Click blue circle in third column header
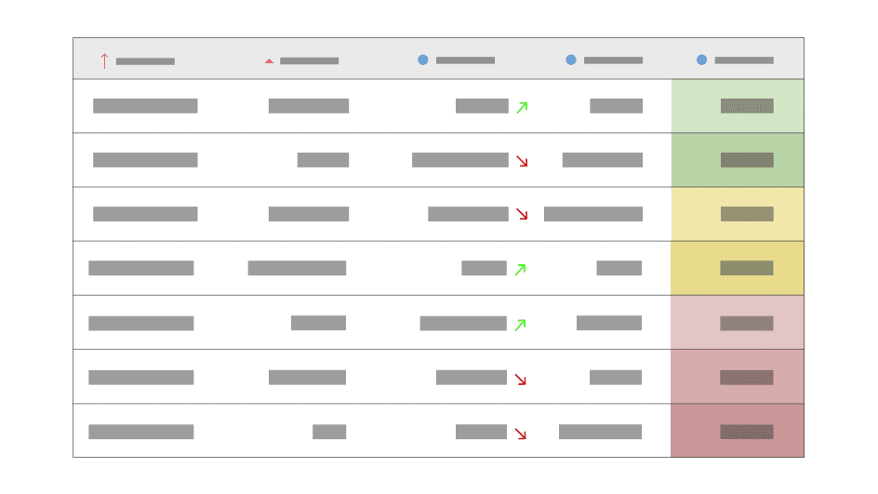This screenshot has height=494, width=878. [423, 60]
